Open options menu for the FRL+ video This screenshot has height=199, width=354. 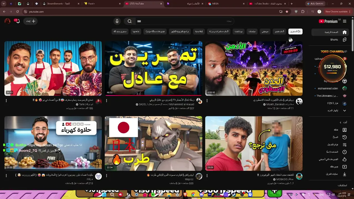tap(6, 176)
